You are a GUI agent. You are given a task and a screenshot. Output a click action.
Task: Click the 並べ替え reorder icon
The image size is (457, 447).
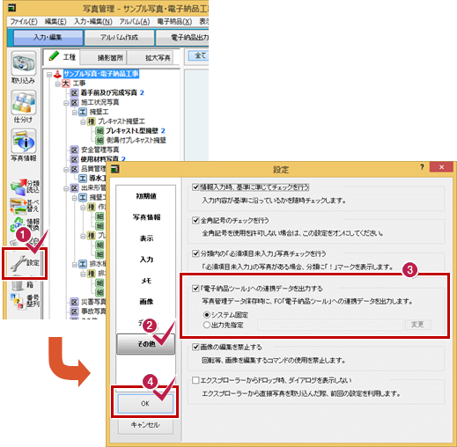click(25, 206)
